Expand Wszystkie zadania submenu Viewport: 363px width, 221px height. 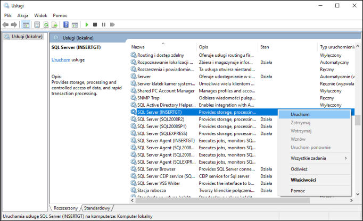[x=315, y=158]
